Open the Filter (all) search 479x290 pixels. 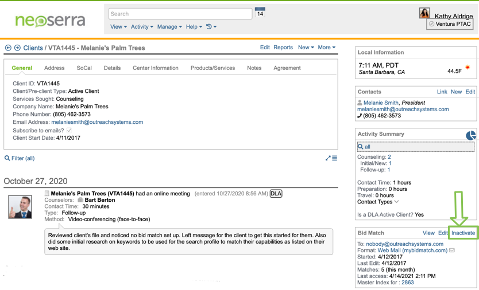coord(20,158)
